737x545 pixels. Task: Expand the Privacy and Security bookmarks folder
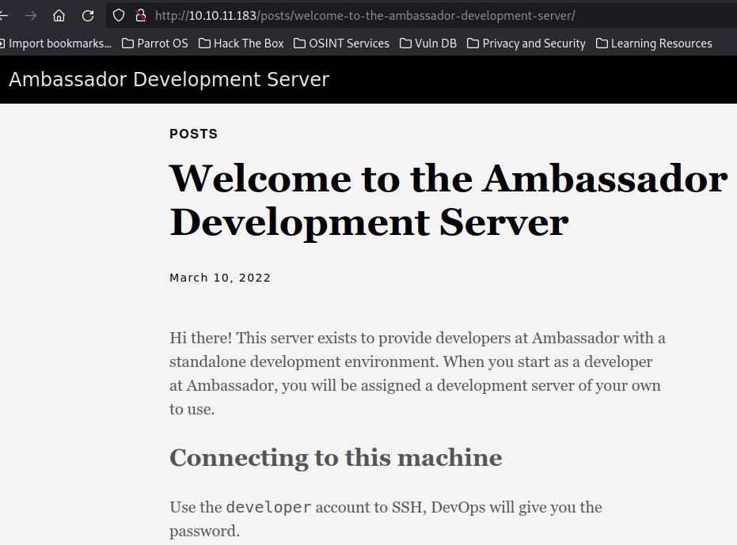526,44
